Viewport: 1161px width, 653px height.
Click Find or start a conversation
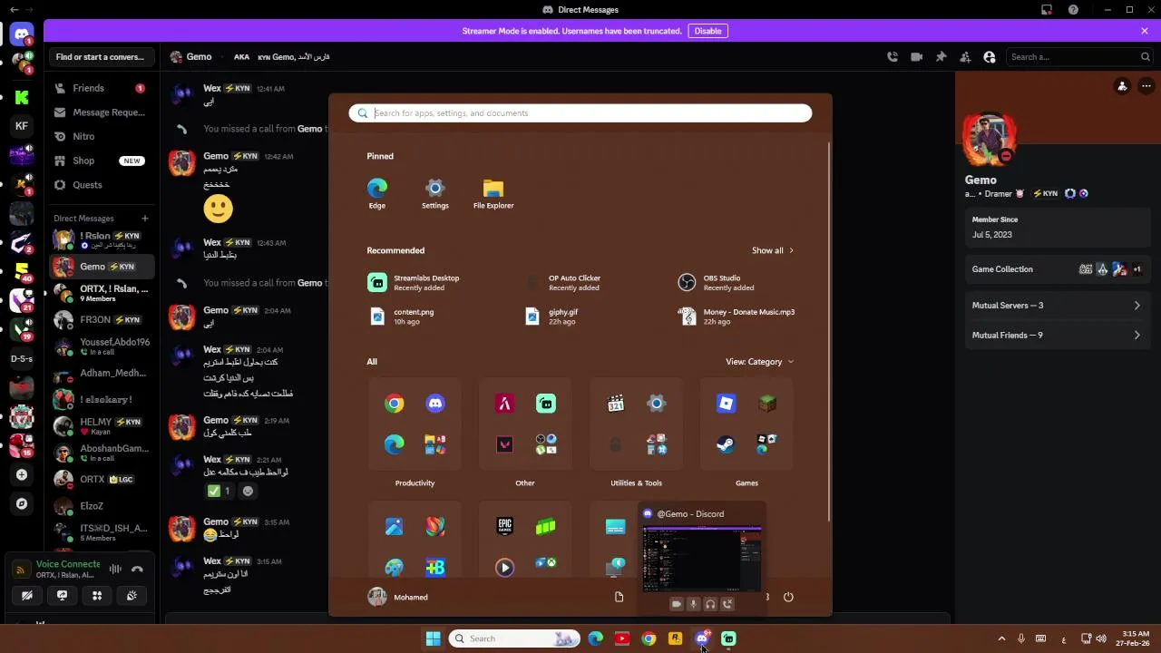[x=100, y=56]
